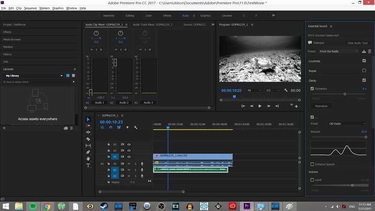Image resolution: width=375 pixels, height=211 pixels.
Task: Open the 1/2 playback resolution dropdown
Action: 273,90
